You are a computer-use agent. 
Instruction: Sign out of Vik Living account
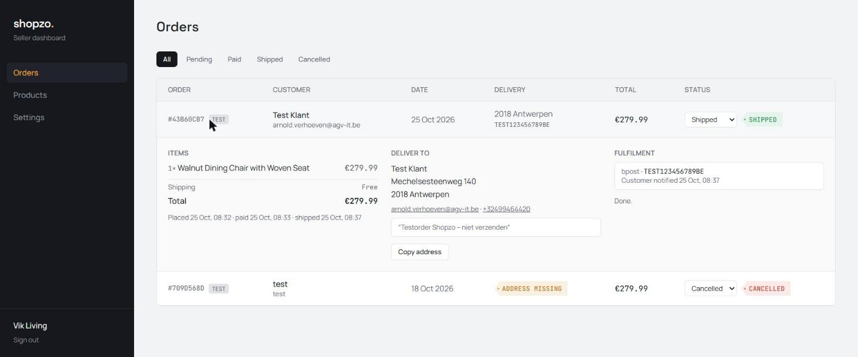coord(26,340)
